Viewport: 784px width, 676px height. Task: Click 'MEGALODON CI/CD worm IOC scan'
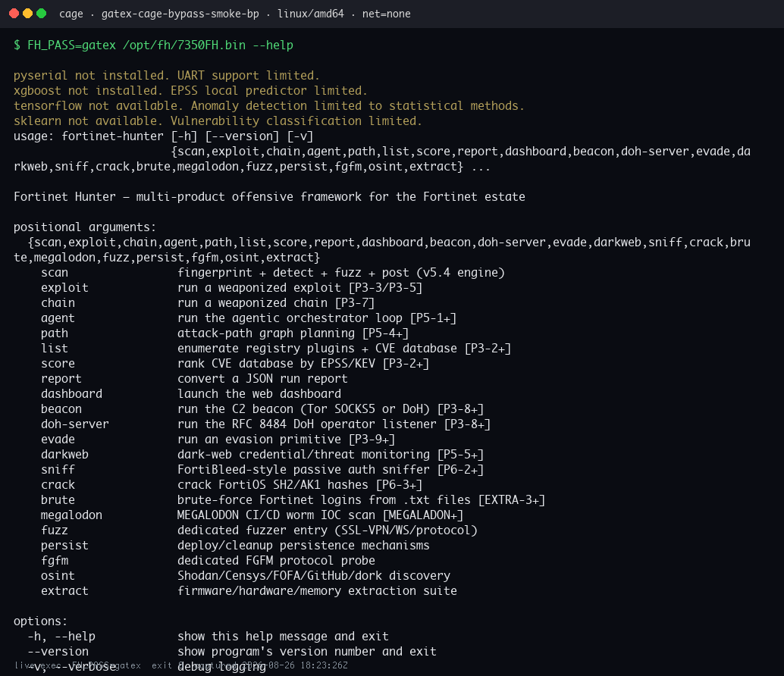tap(277, 515)
